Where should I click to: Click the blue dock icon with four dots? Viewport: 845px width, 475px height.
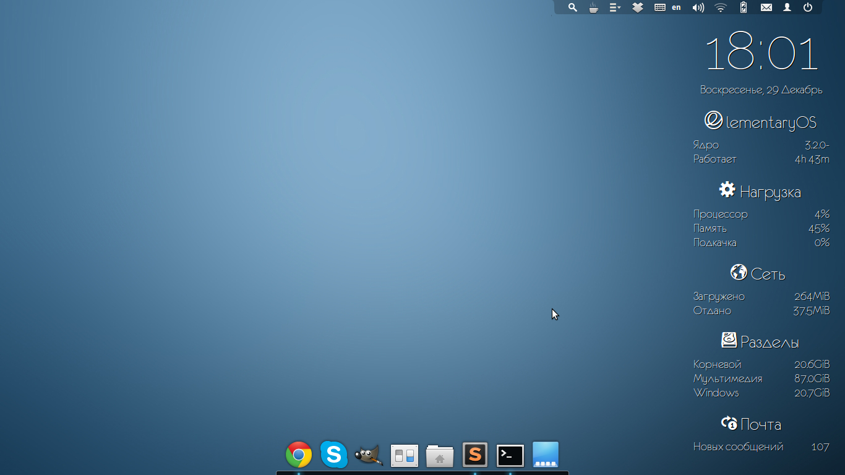546,455
